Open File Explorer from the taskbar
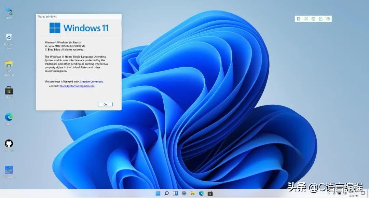The height and width of the screenshot is (198, 369). coord(192,193)
